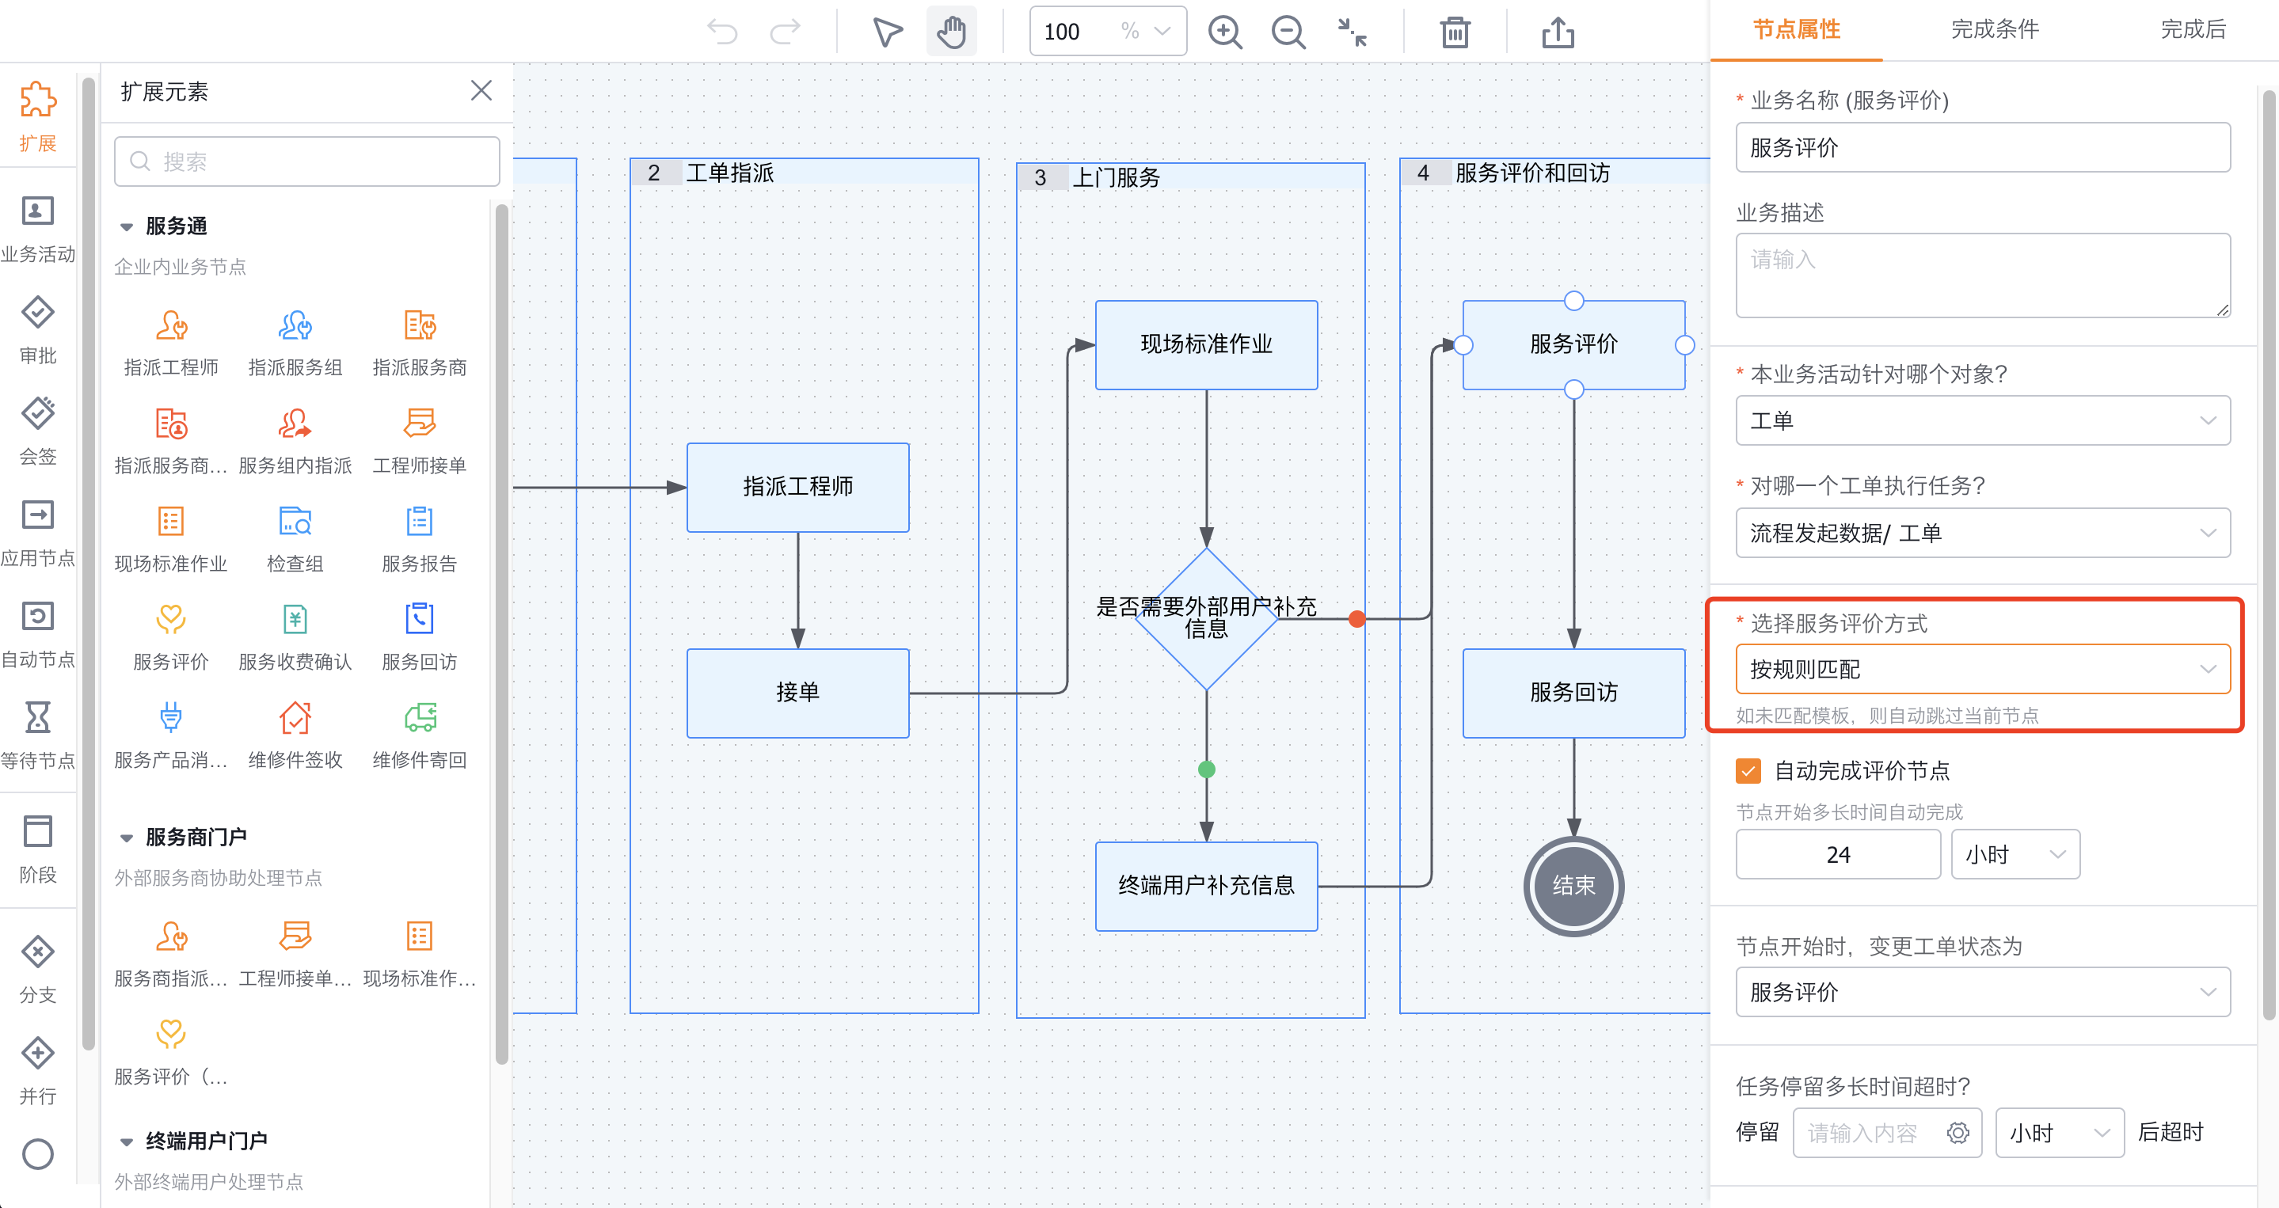This screenshot has height=1208, width=2279.
Task: Pick the 服务回访 element icon
Action: [x=420, y=619]
